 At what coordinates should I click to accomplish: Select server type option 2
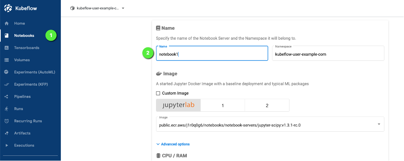click(x=267, y=105)
